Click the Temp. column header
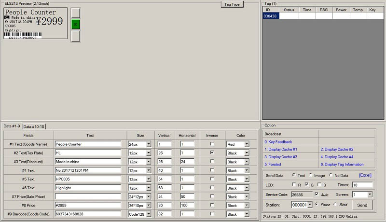The image size is (386, 222). tap(358, 10)
